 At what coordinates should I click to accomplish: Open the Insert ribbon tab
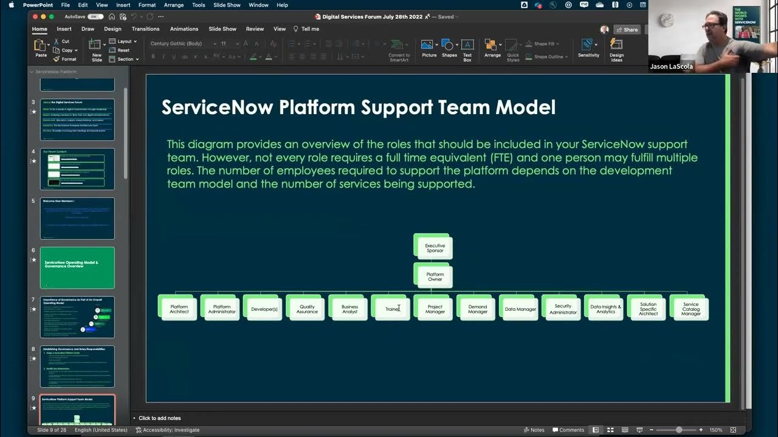tap(64, 29)
